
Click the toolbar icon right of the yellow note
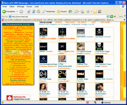pyautogui.click(x=100, y=11)
